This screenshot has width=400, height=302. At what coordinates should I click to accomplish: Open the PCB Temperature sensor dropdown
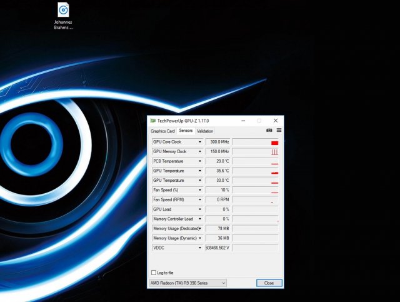(200, 161)
